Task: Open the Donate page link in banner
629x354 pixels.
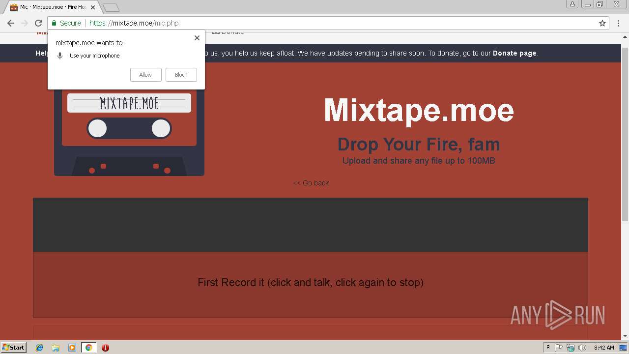Action: 515,53
